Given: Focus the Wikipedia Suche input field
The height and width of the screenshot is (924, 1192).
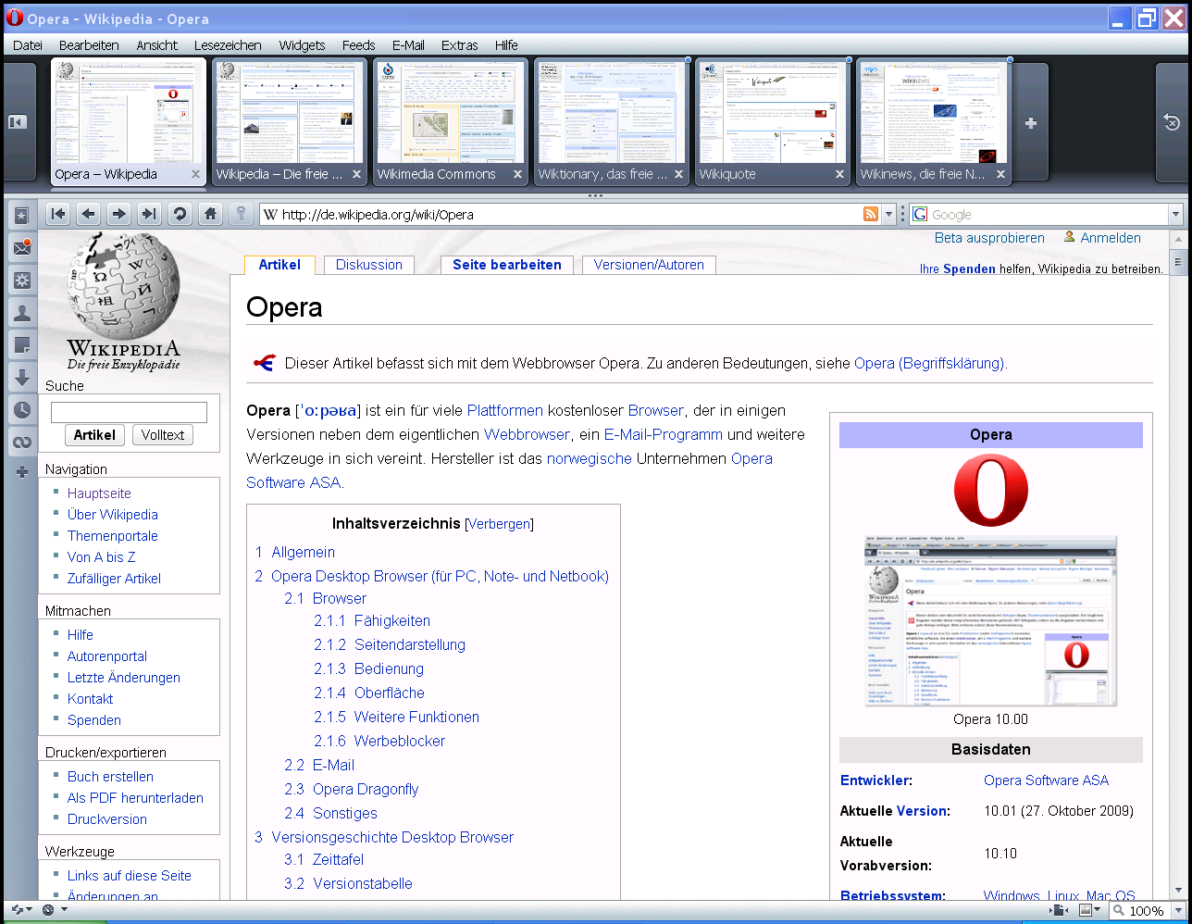Looking at the screenshot, I should tap(129, 412).
